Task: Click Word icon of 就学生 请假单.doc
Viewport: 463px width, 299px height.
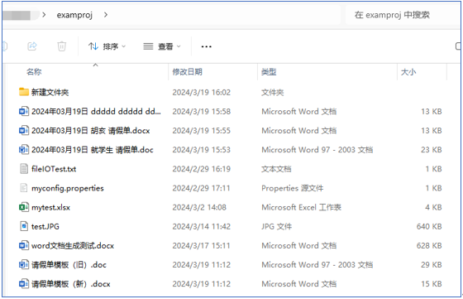Action: 24,150
